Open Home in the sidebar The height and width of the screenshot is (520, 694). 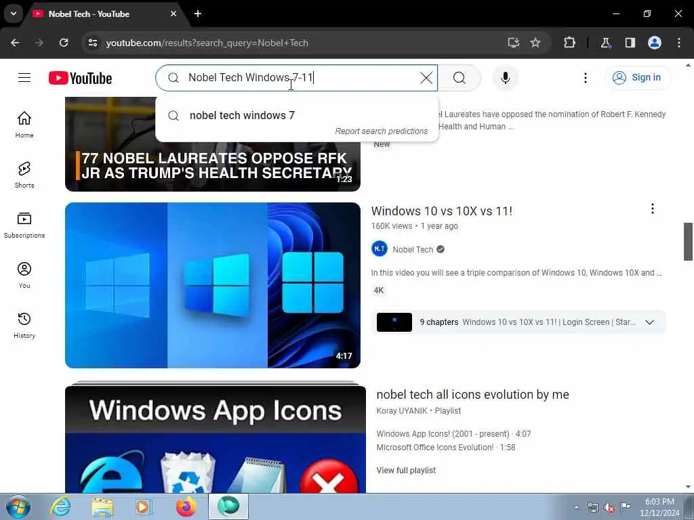[24, 125]
